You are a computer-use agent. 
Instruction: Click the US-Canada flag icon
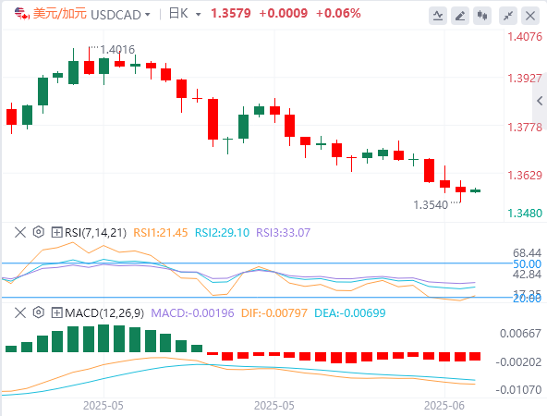coord(22,14)
